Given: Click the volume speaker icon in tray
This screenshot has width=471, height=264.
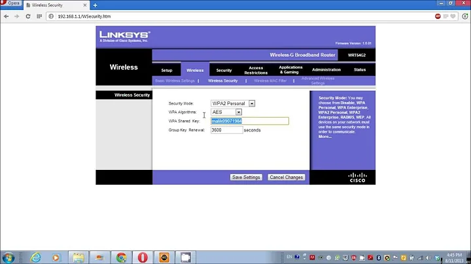Looking at the screenshot, I should click(428, 257).
